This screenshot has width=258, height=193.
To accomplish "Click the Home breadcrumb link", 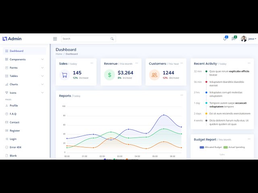I will [x=59, y=54].
